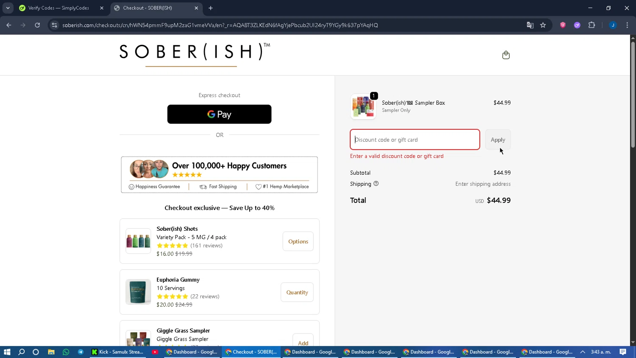Close the Checkout - SOBER(ISH) tab

[196, 8]
